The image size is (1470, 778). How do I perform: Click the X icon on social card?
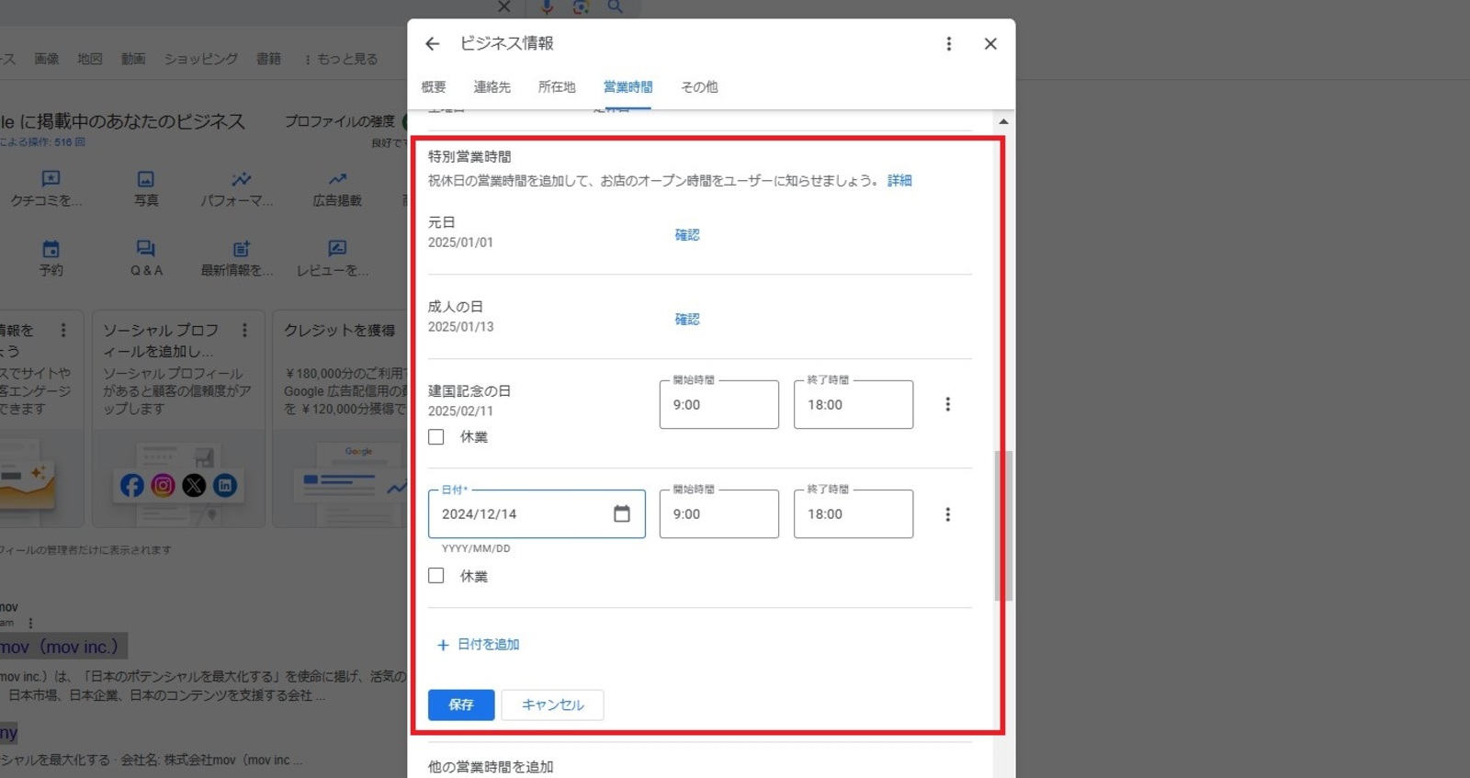[x=194, y=485]
